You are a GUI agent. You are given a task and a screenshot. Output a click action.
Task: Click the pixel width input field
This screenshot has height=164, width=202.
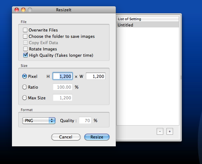(x=95, y=76)
